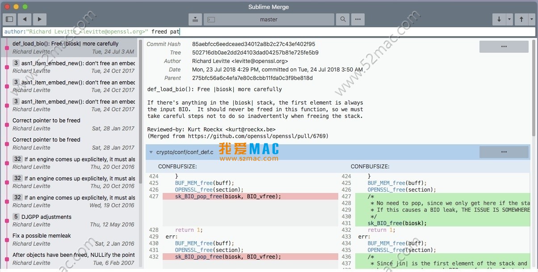Go back with the left arrow button
Screen dimensions: 538x272
coord(25,19)
